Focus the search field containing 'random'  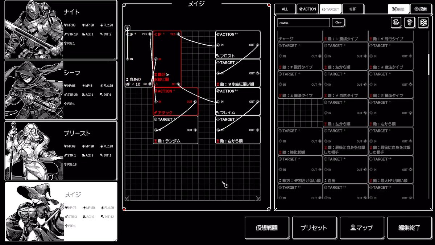pos(304,23)
